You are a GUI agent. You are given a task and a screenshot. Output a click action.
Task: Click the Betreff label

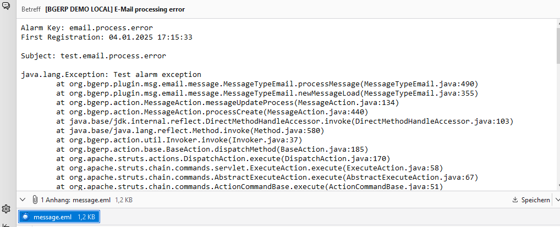click(30, 9)
